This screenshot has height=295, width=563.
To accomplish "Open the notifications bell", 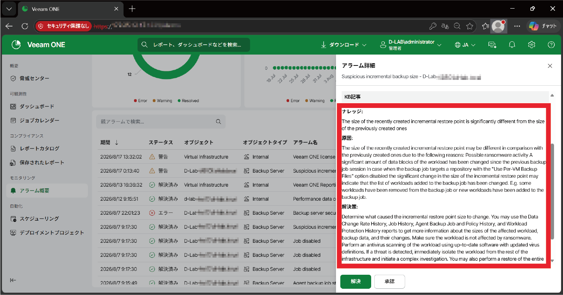I will point(512,45).
